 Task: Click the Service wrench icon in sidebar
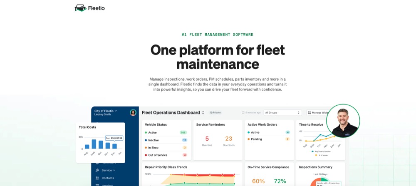coord(97,170)
